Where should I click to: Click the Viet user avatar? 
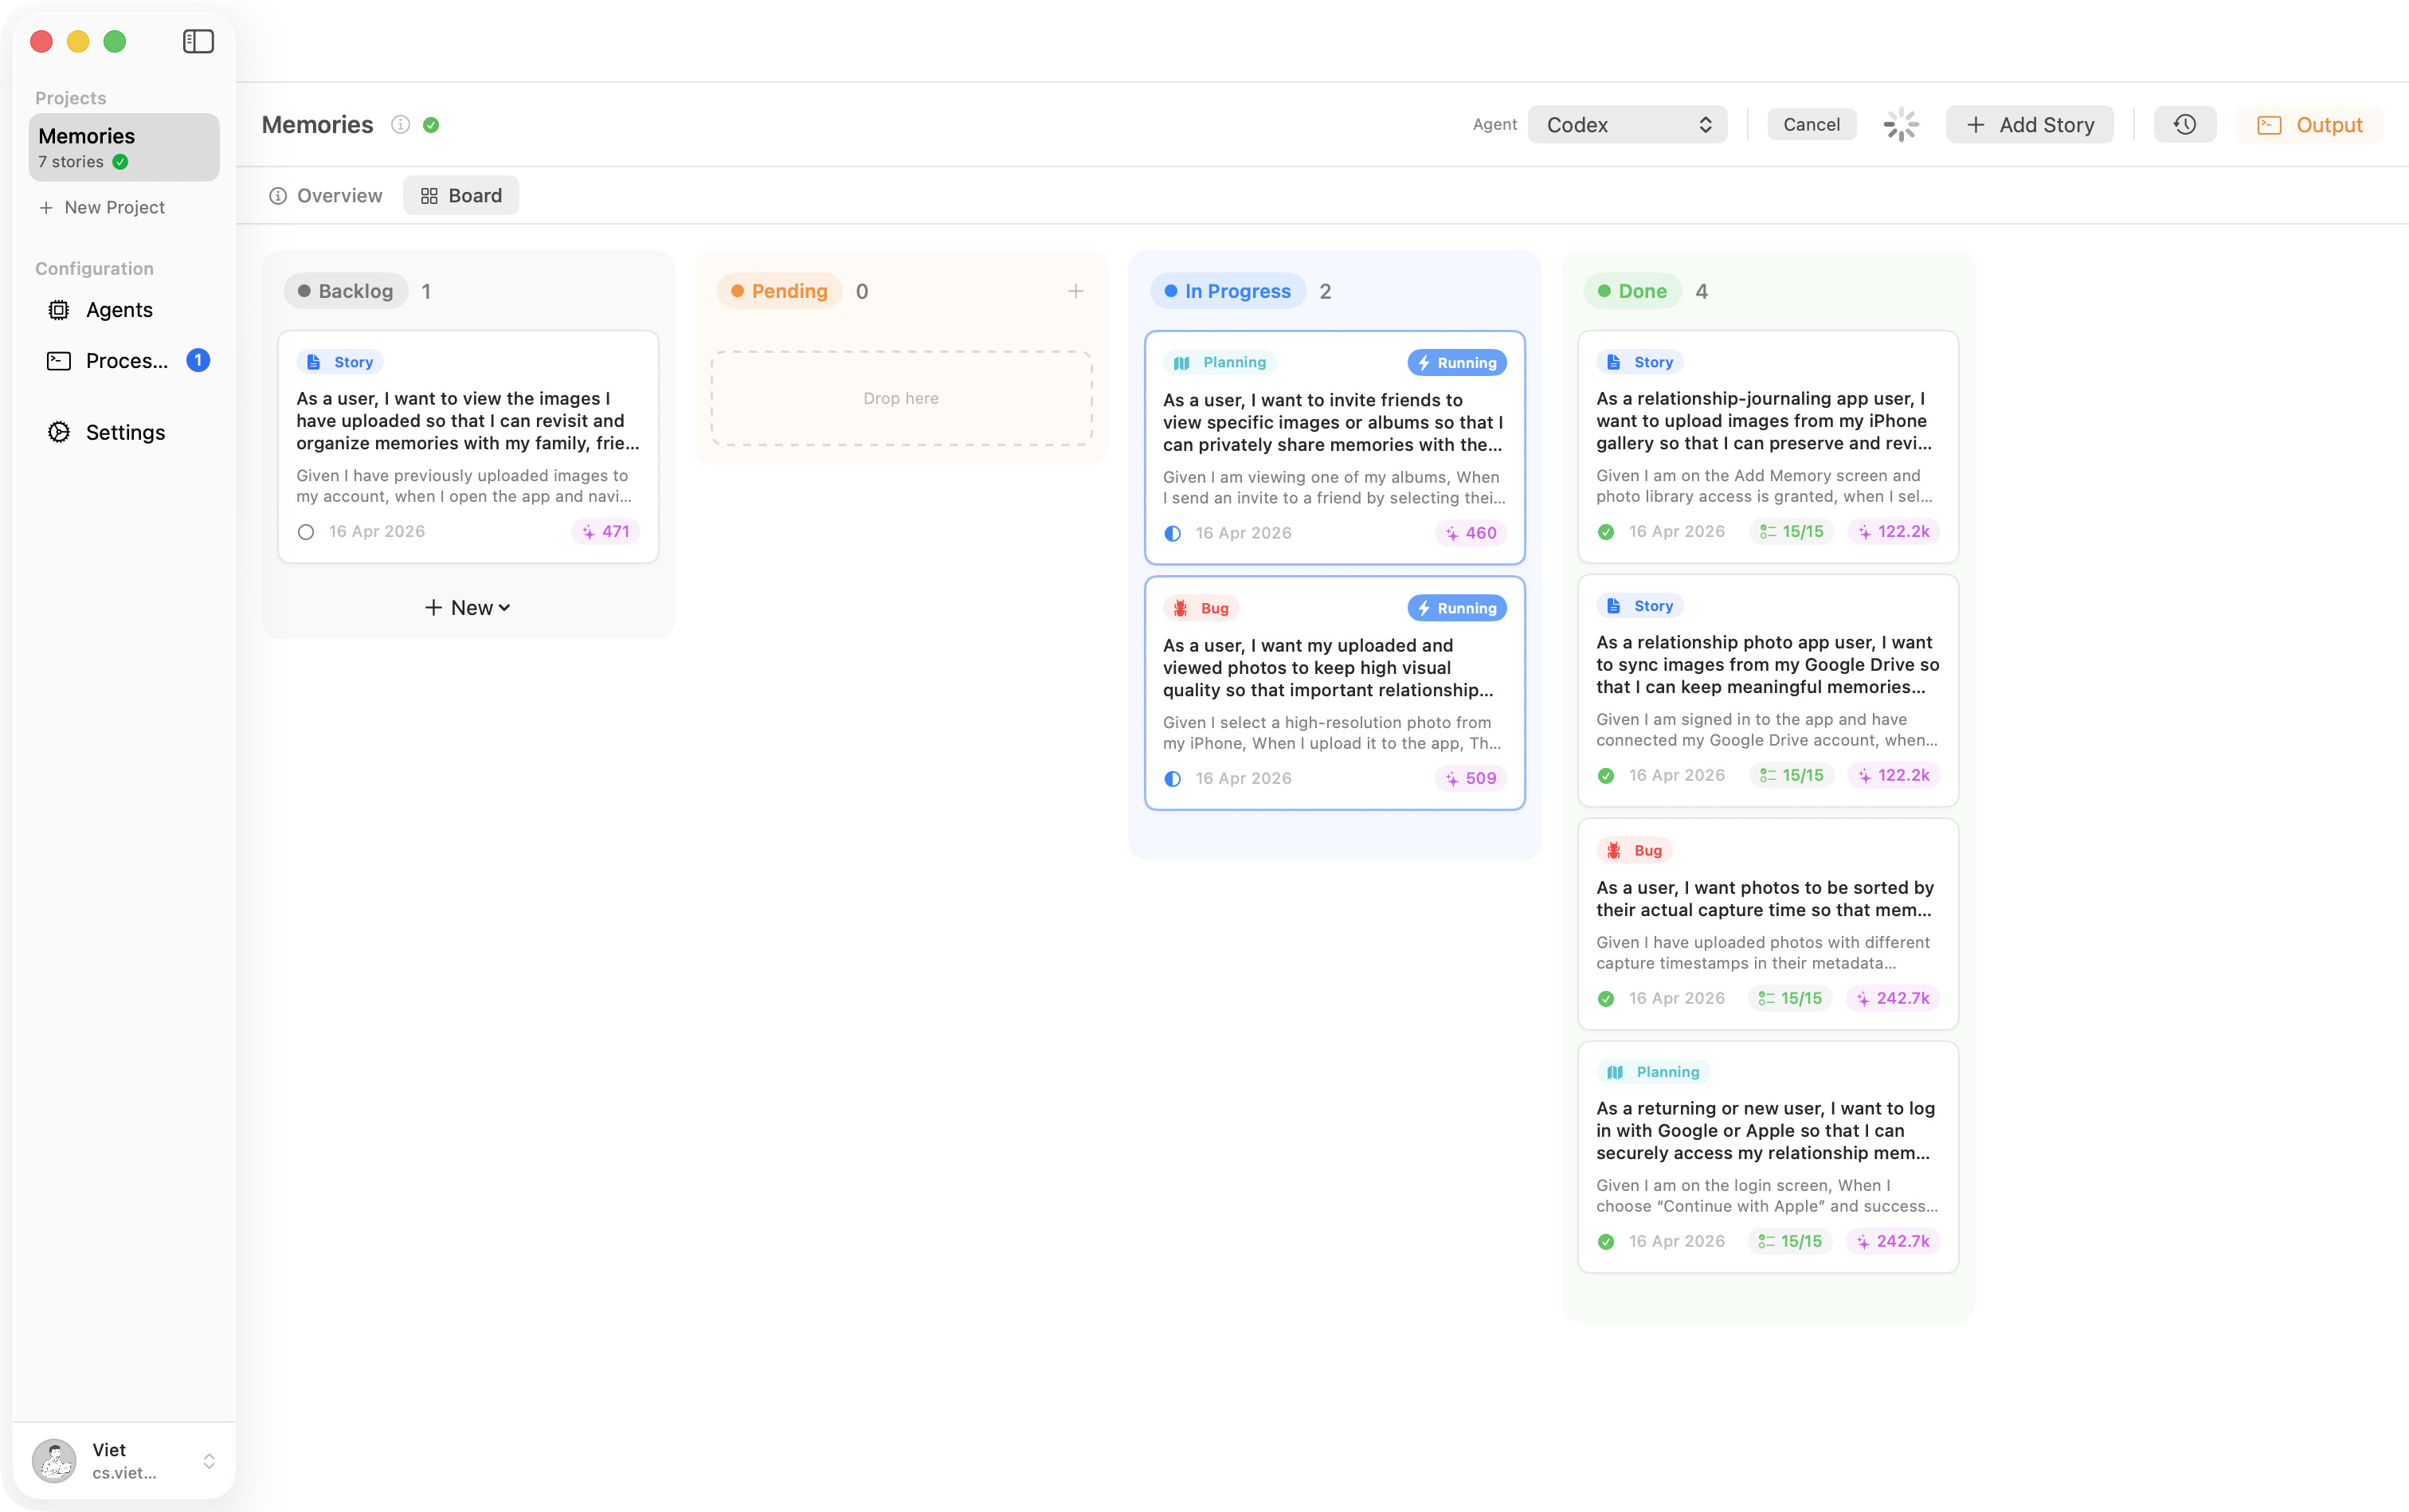click(x=54, y=1461)
